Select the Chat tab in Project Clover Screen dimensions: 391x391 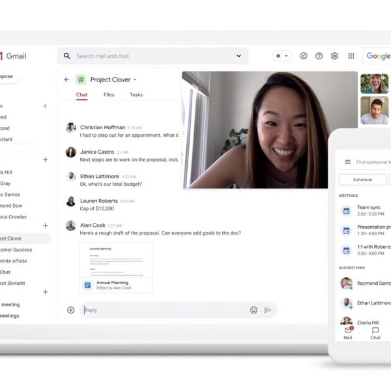(x=81, y=95)
